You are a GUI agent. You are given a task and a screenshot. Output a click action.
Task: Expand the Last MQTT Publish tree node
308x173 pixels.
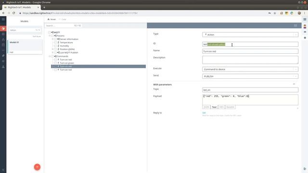click(52, 52)
